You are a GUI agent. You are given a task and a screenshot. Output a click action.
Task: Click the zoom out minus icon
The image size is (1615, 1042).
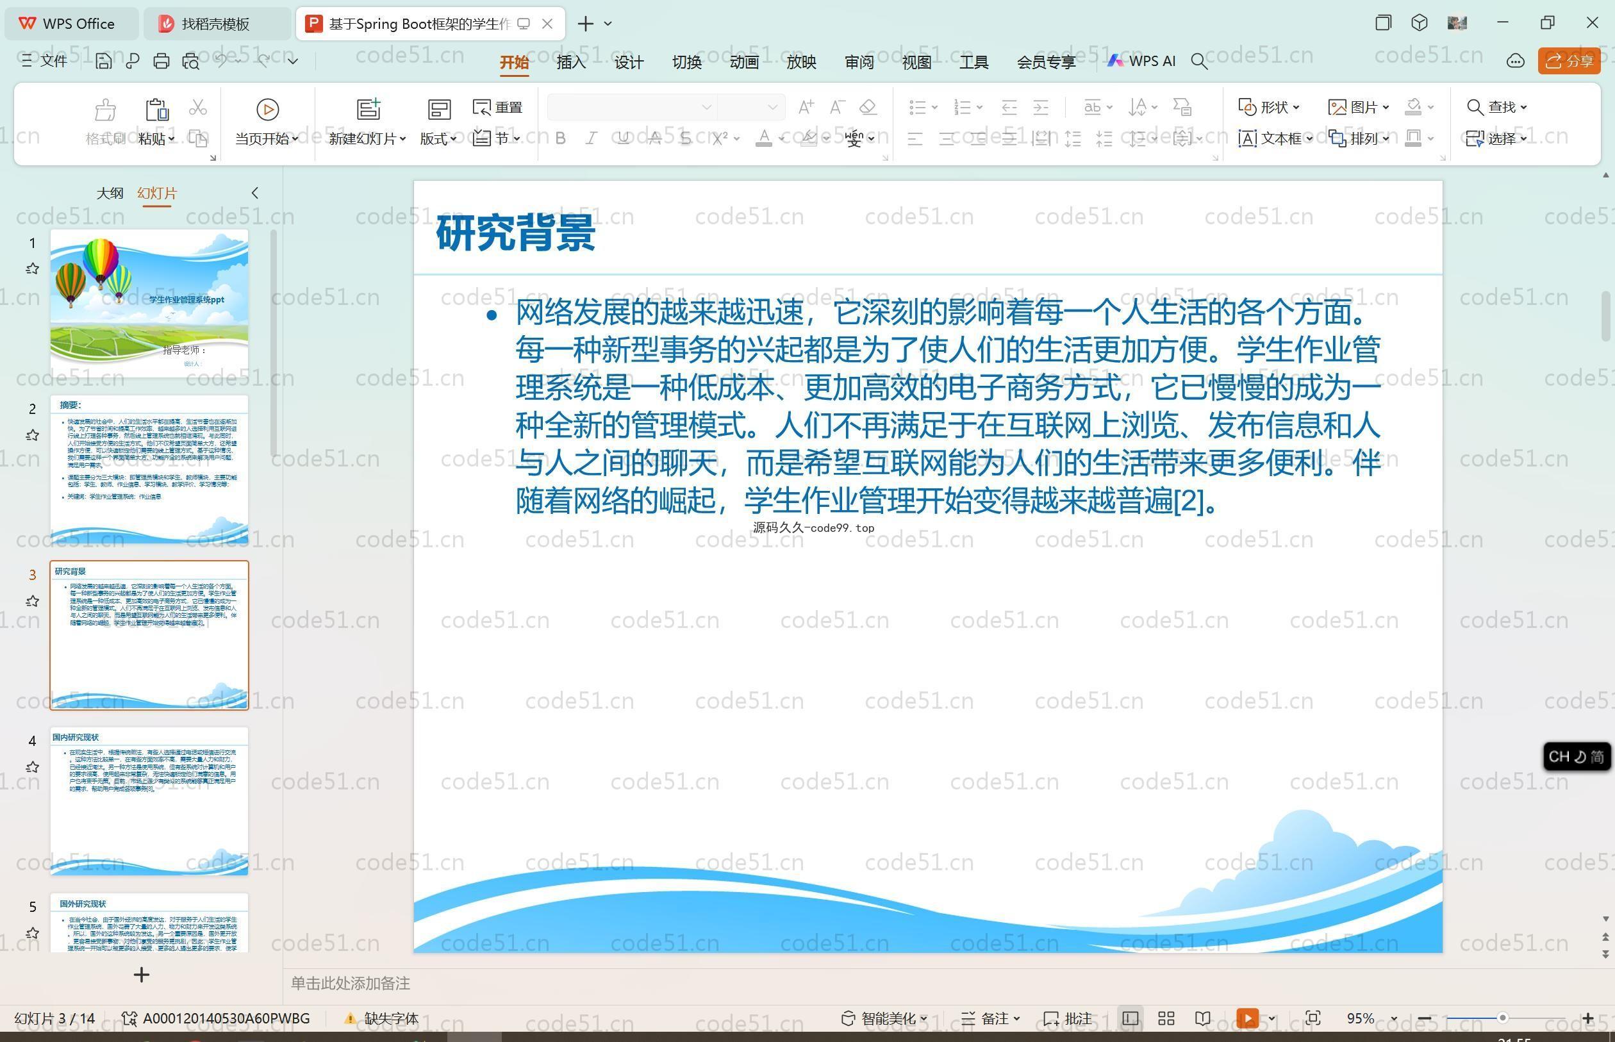tap(1424, 1018)
